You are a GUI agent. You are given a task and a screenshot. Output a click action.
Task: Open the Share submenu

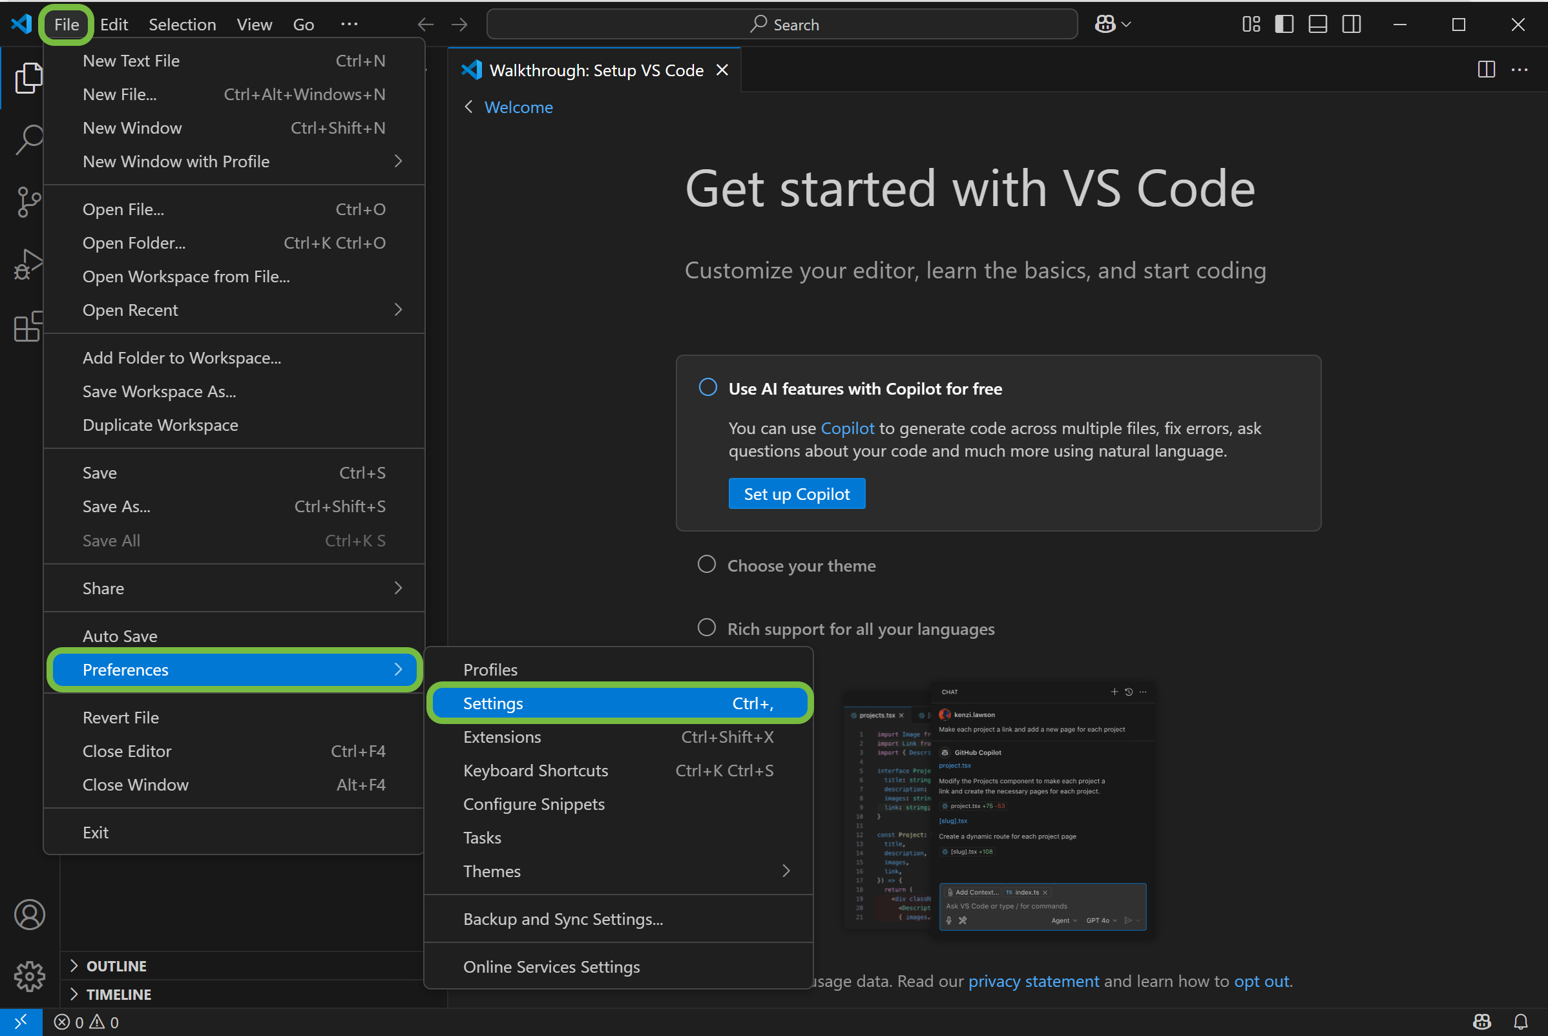click(234, 588)
